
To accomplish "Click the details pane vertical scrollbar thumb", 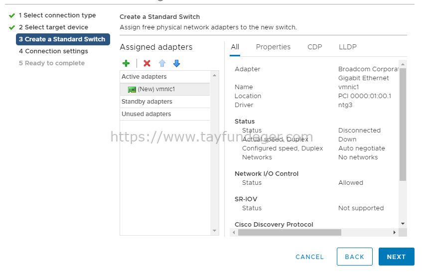I will [403, 125].
